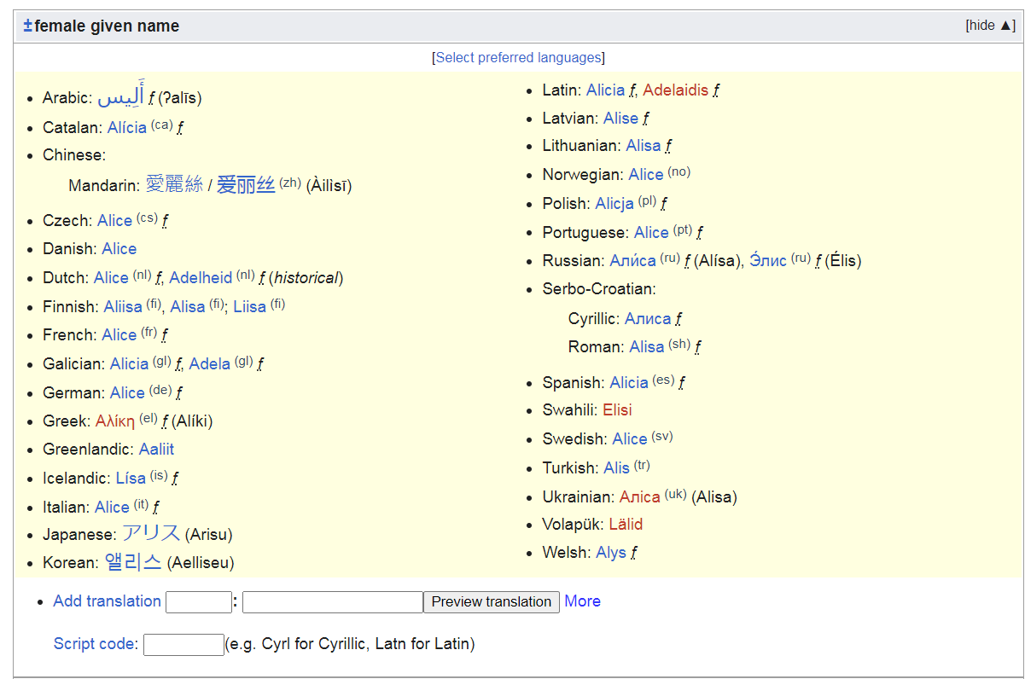The height and width of the screenshot is (679, 1025).
Task: Open the Arabic translation link
Action: [x=120, y=97]
